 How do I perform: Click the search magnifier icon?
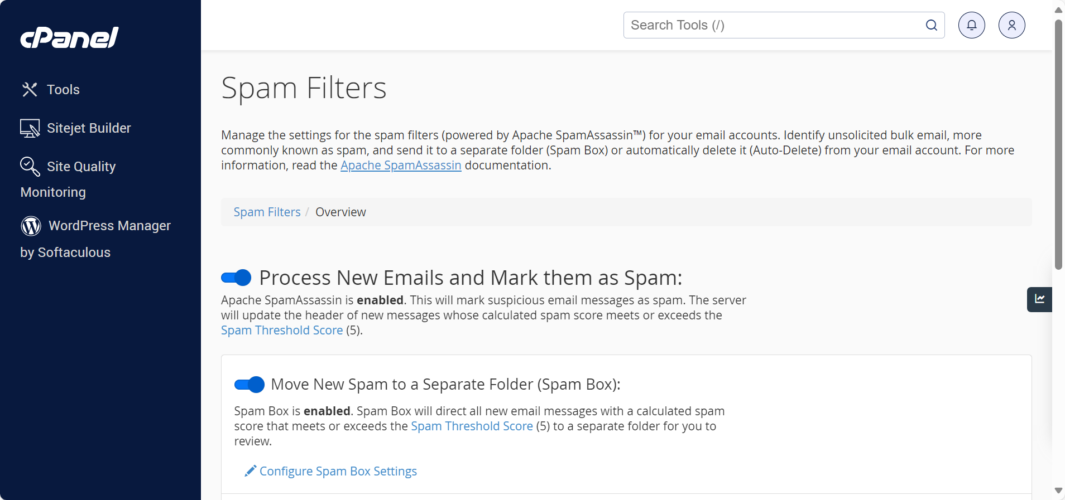[931, 25]
